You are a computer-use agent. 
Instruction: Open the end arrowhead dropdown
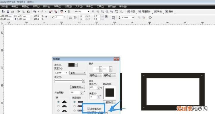pos(111,69)
